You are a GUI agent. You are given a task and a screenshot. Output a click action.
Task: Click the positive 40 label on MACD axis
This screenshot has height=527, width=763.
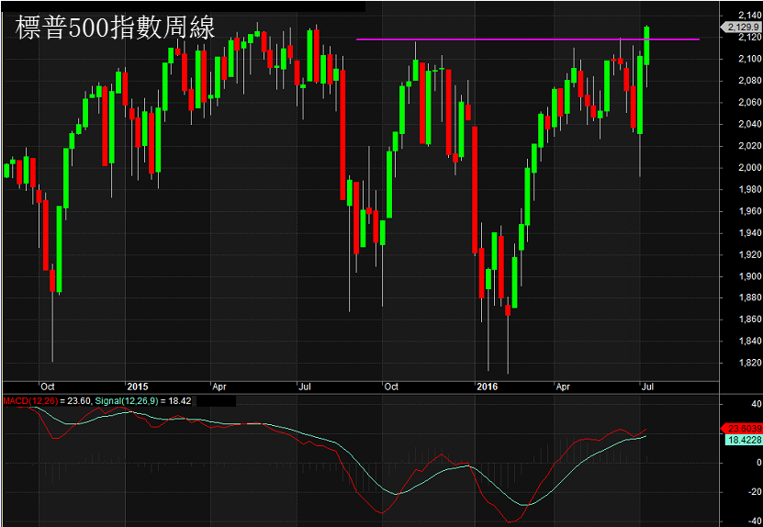(757, 404)
